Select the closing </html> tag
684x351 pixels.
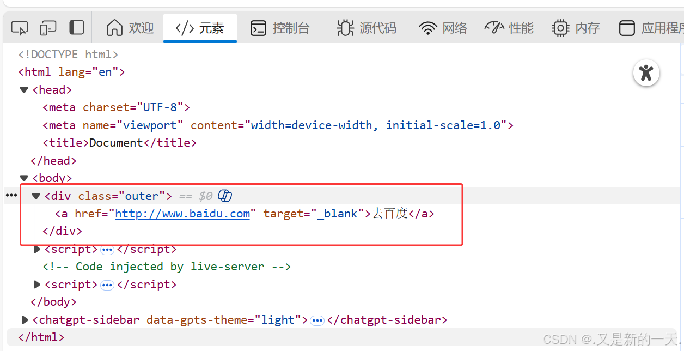pyautogui.click(x=41, y=337)
